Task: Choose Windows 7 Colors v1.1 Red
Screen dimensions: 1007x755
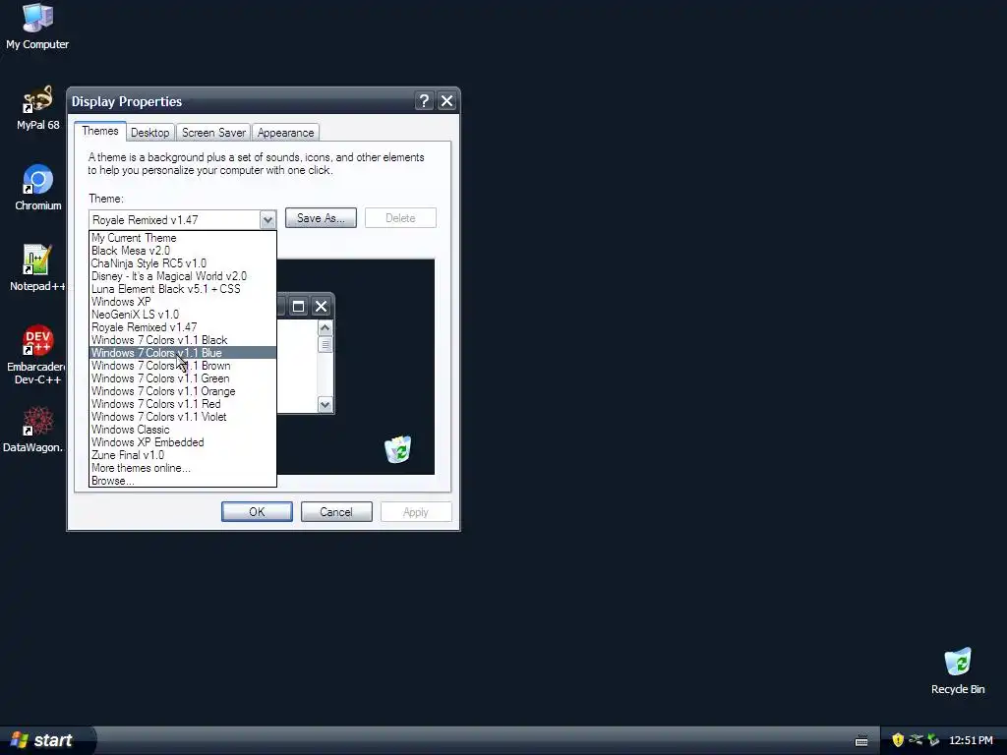Action: [183, 404]
